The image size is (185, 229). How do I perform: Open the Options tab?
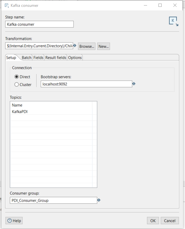pos(75,57)
